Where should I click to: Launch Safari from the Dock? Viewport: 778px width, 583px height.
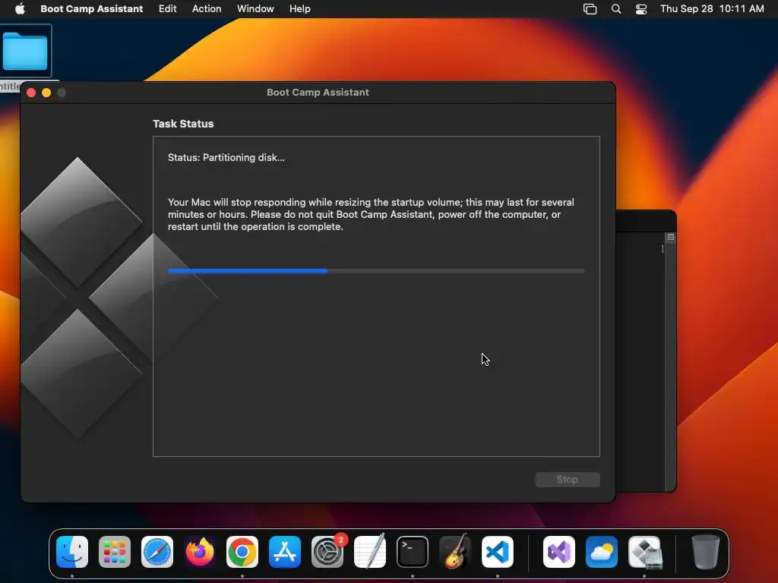point(157,552)
